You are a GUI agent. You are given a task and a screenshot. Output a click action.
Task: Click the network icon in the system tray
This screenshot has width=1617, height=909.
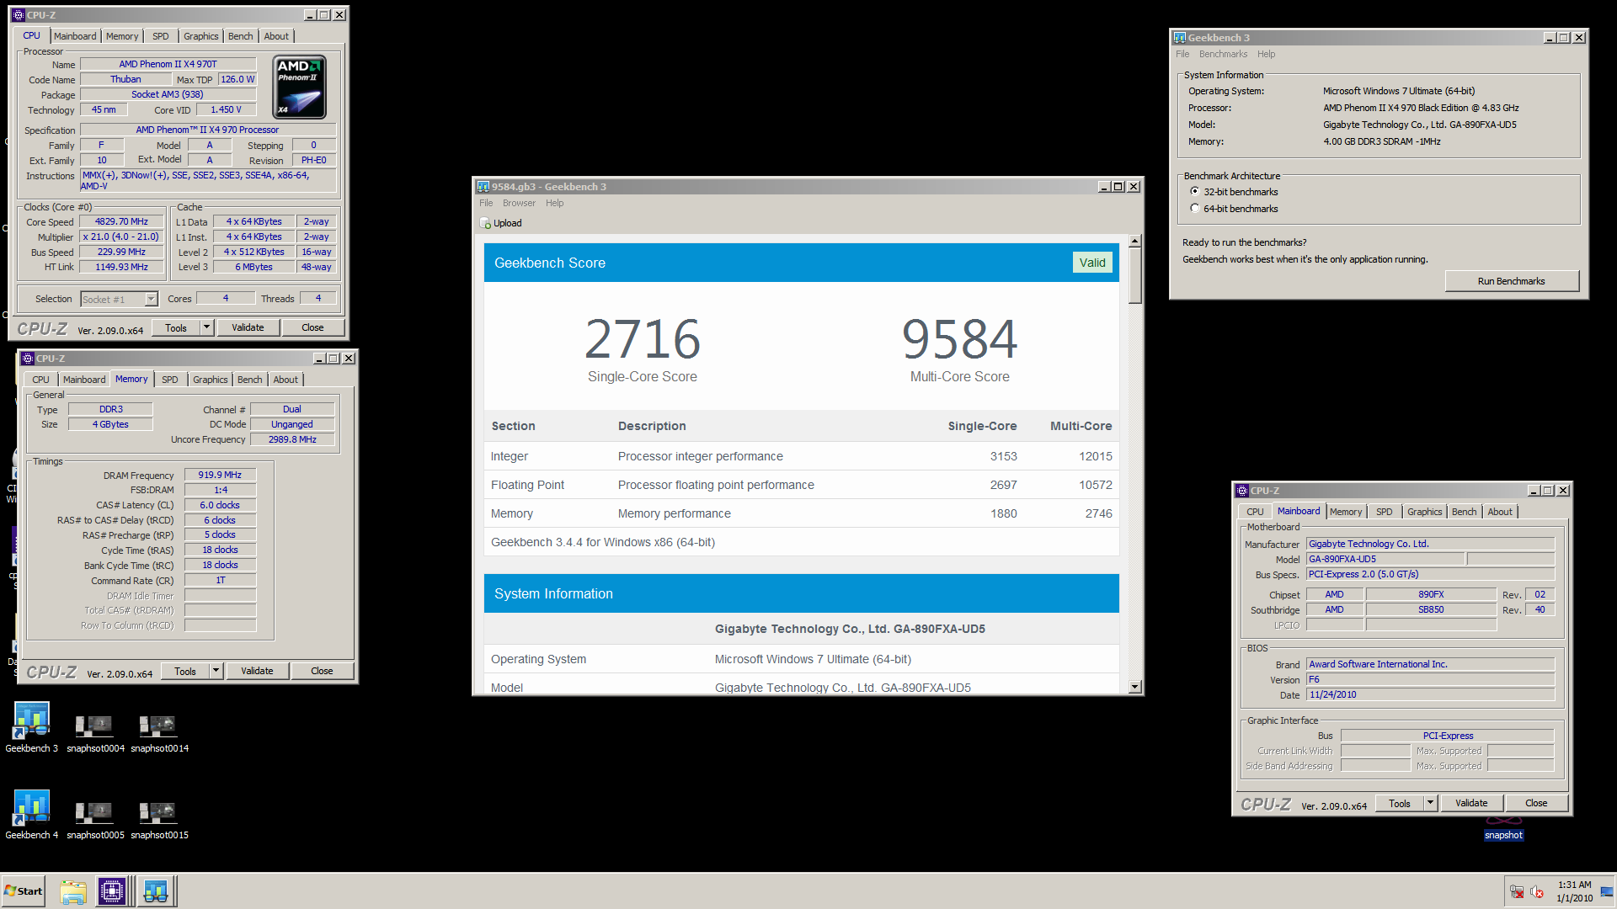(1517, 892)
